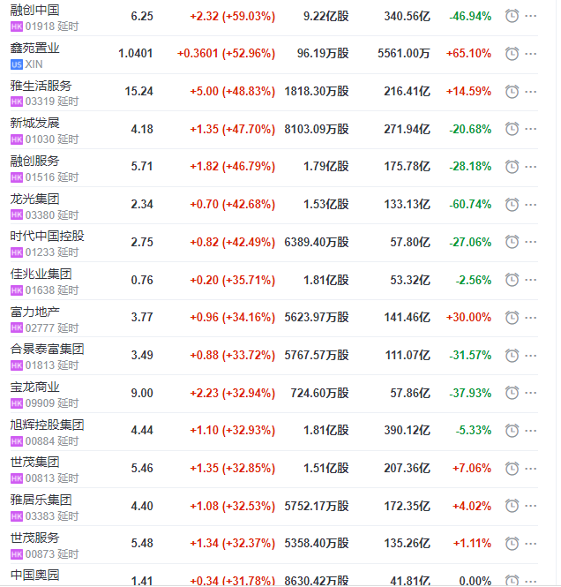This screenshot has height=587, width=561.
Task: Open 融创服务 stock name
Action: [x=34, y=161]
